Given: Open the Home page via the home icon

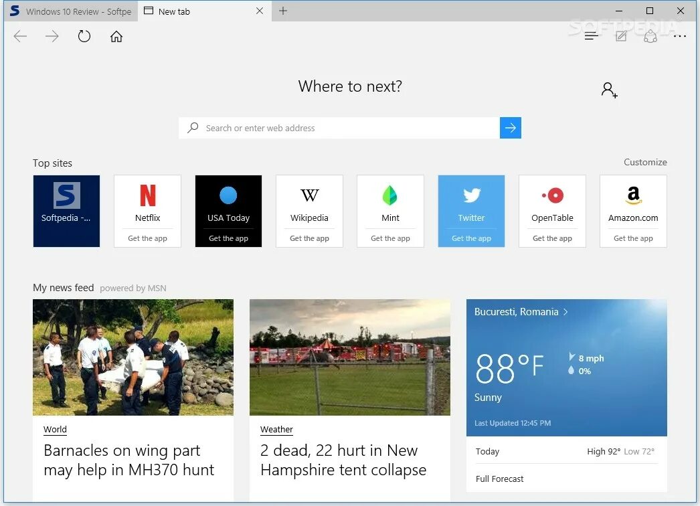Looking at the screenshot, I should click(x=116, y=36).
